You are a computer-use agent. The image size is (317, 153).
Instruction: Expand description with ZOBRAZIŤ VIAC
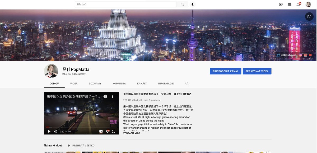(132, 133)
